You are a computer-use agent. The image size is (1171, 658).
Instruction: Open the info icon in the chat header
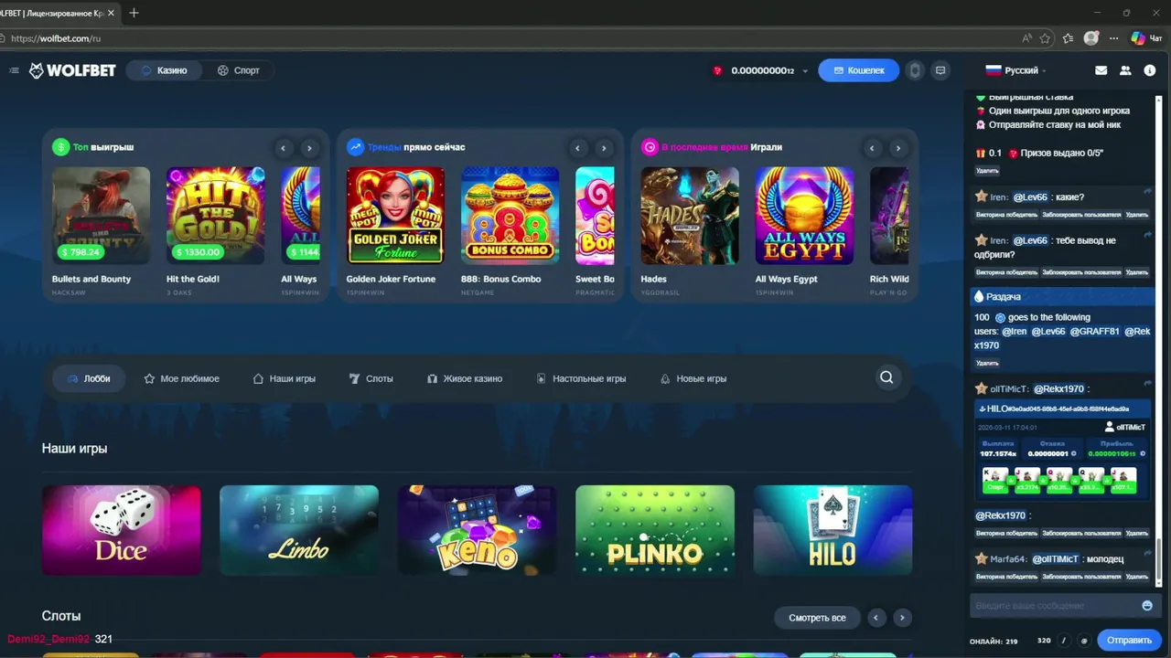coord(1150,70)
